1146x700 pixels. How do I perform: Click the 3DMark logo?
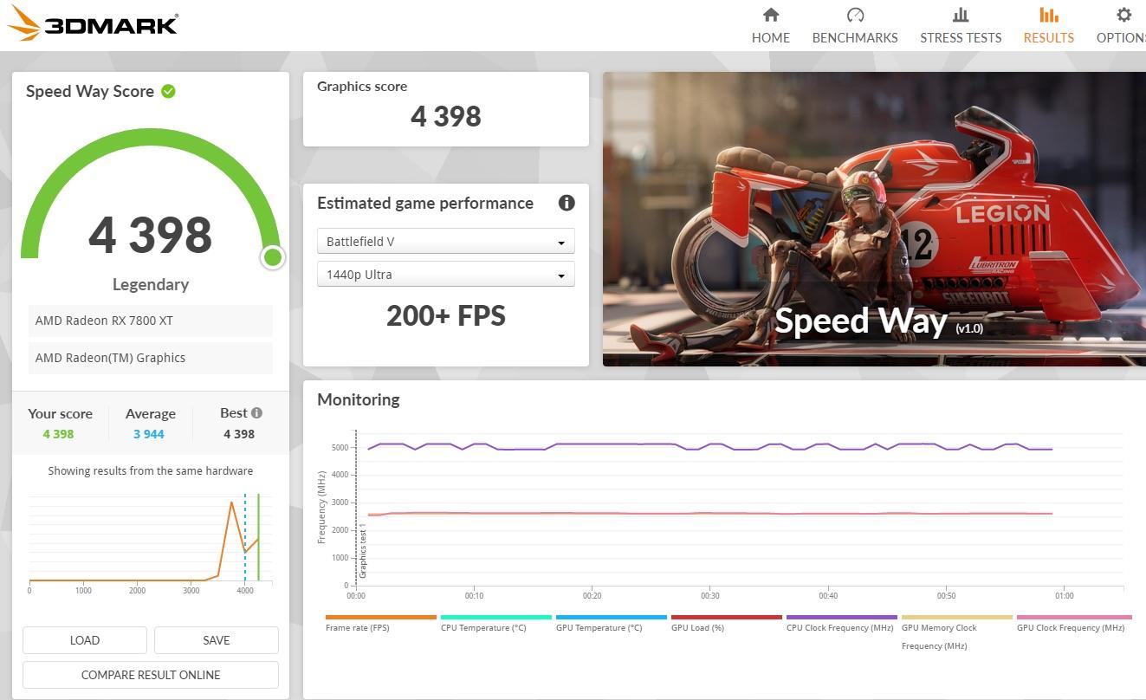click(x=92, y=24)
